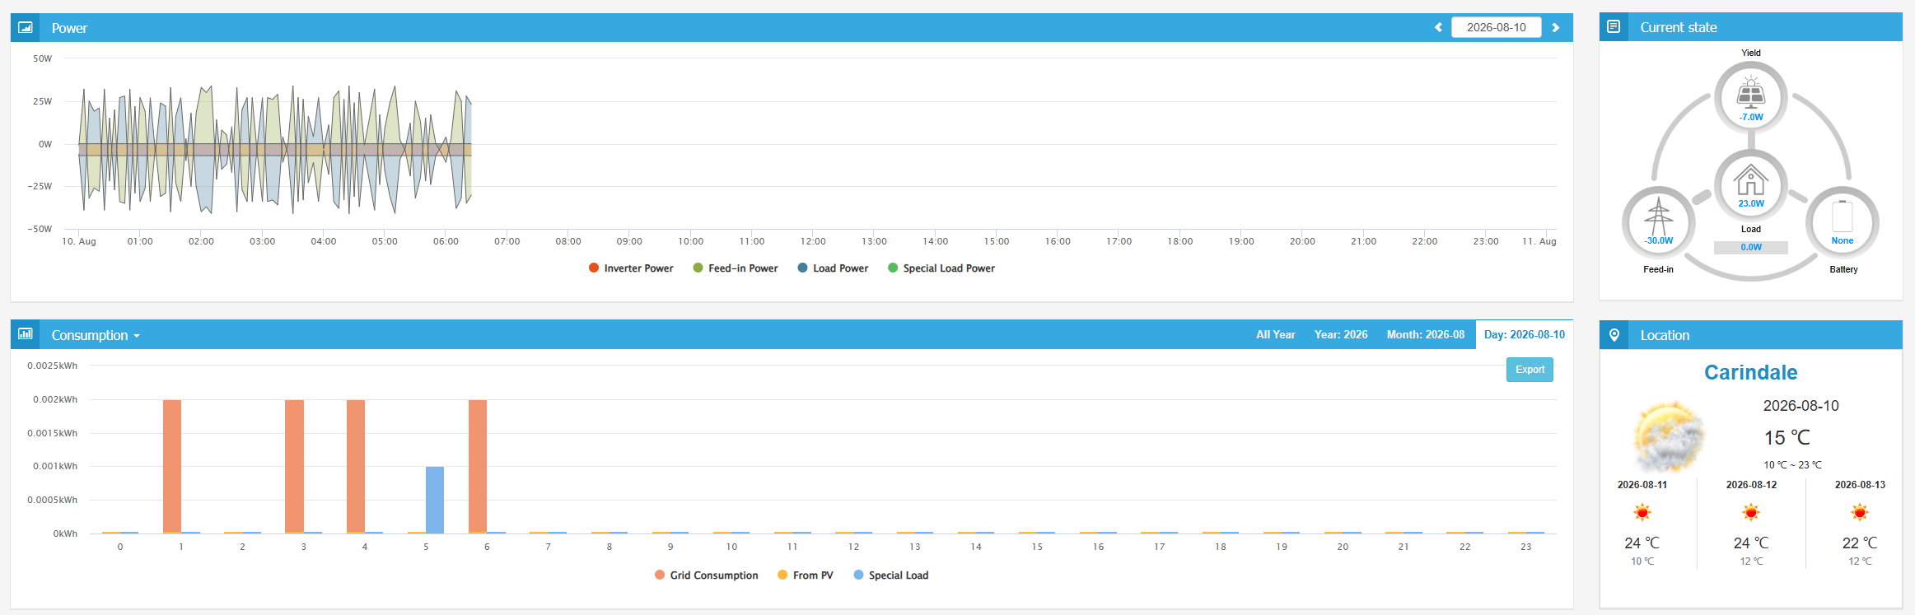This screenshot has height=615, width=1915.
Task: Toggle Inverter Power series in legend
Action: [x=631, y=268]
